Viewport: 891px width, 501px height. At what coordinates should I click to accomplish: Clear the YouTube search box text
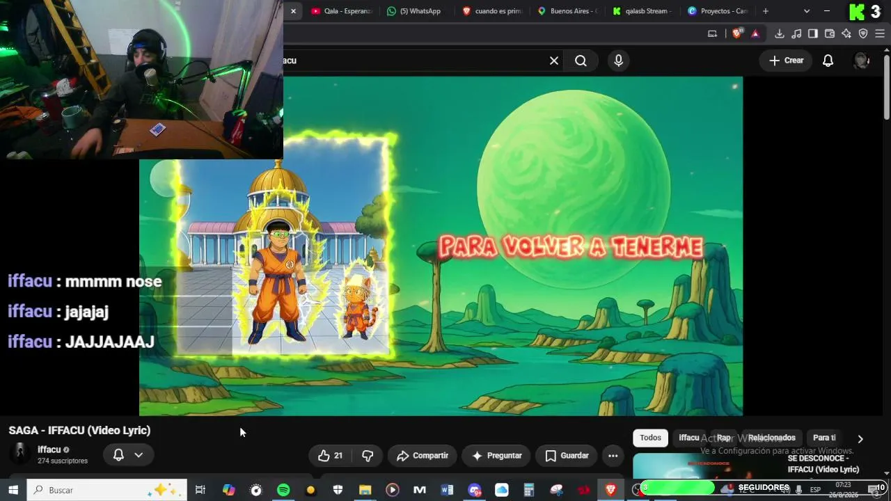pos(554,61)
